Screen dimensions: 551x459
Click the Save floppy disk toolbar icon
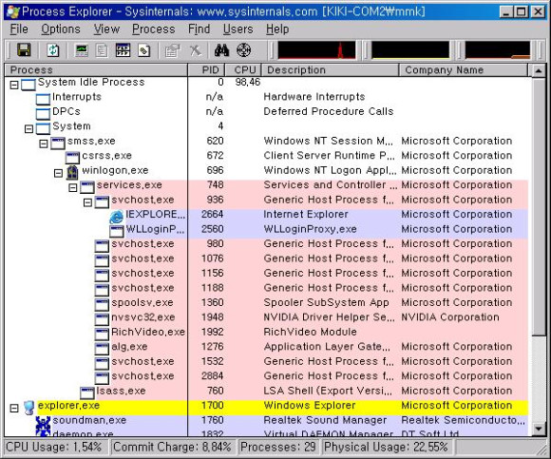(24, 50)
